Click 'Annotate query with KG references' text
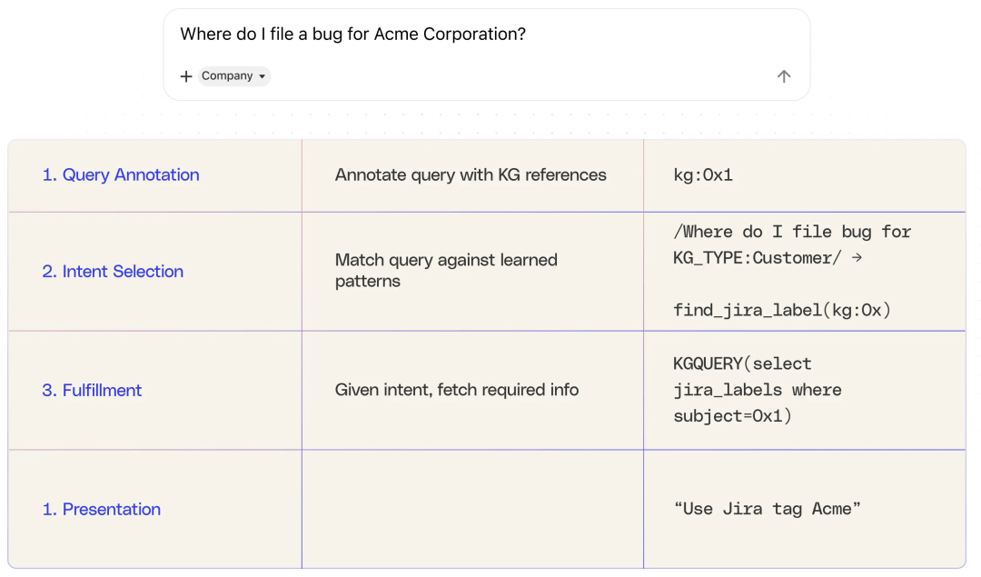The height and width of the screenshot is (577, 981). pyautogui.click(x=471, y=175)
